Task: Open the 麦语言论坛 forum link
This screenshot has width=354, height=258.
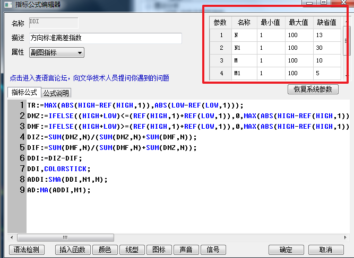Action: (89, 78)
